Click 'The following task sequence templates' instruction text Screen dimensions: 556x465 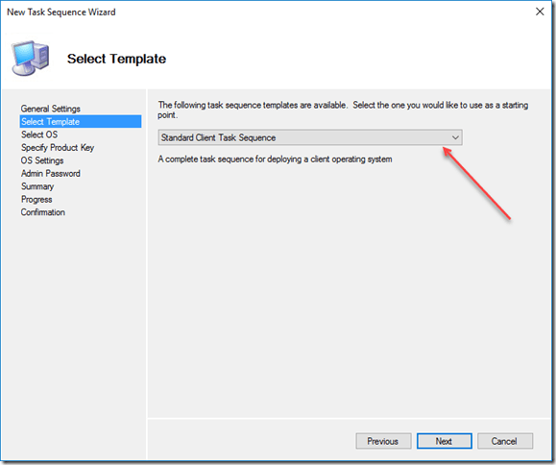(343, 110)
